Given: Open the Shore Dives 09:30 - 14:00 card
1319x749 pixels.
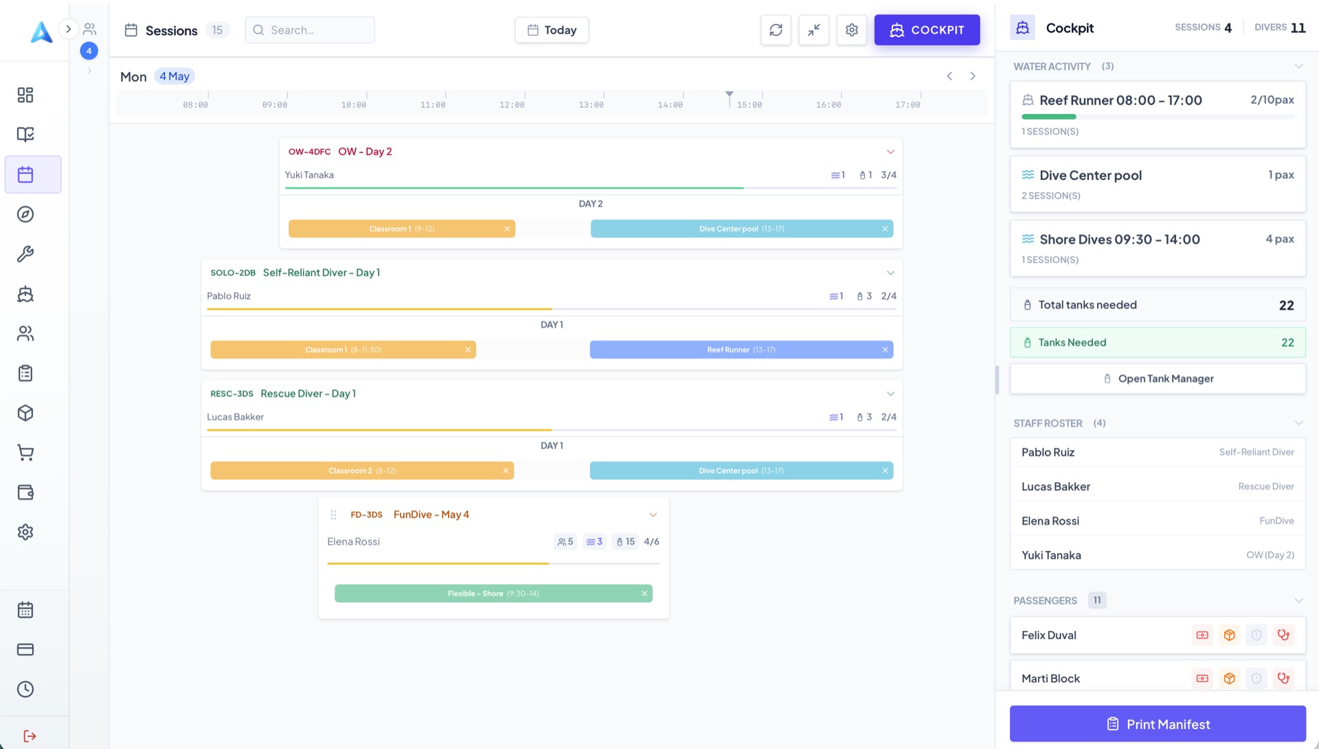Looking at the screenshot, I should tap(1158, 248).
